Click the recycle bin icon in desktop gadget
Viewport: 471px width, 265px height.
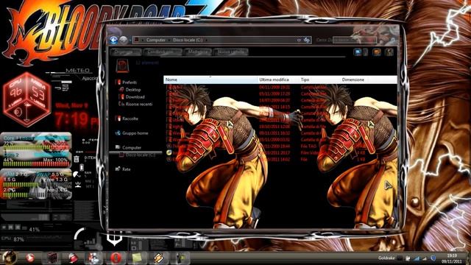77,159
